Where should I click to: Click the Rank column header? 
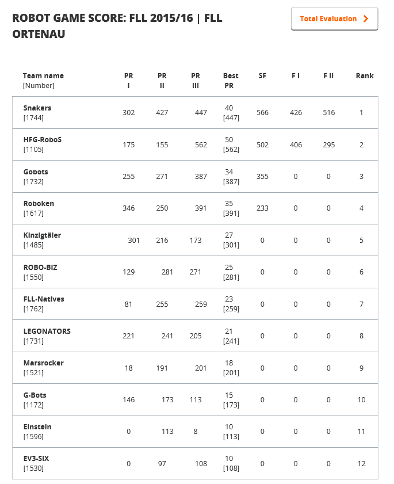point(365,76)
